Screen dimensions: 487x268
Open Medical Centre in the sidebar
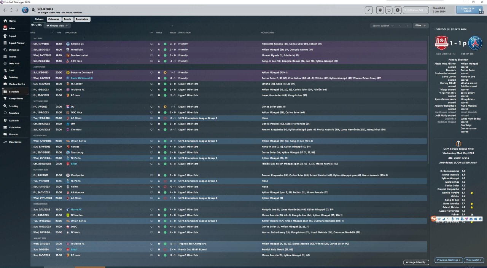[15, 84]
